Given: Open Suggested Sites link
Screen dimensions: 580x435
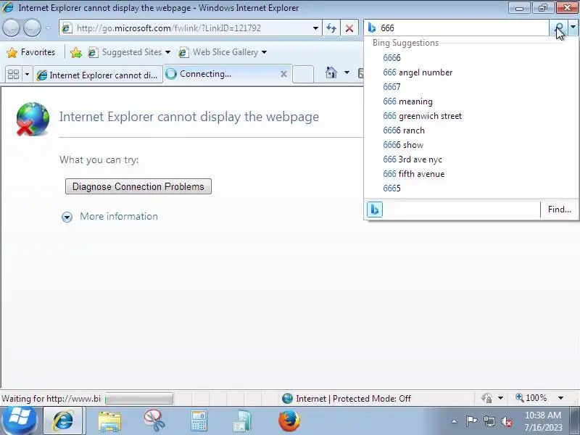Looking at the screenshot, I should pyautogui.click(x=125, y=52).
